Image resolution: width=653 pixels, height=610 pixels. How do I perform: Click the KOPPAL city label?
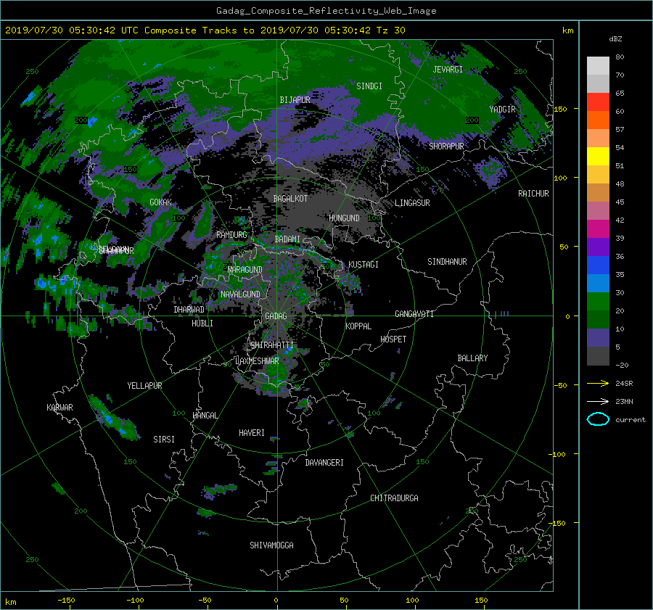tap(358, 326)
